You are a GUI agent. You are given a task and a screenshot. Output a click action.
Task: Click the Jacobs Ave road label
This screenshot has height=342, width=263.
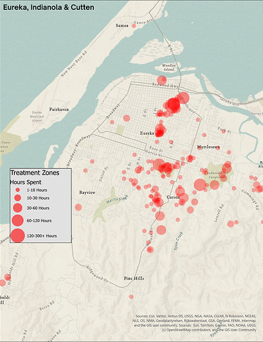point(229,102)
